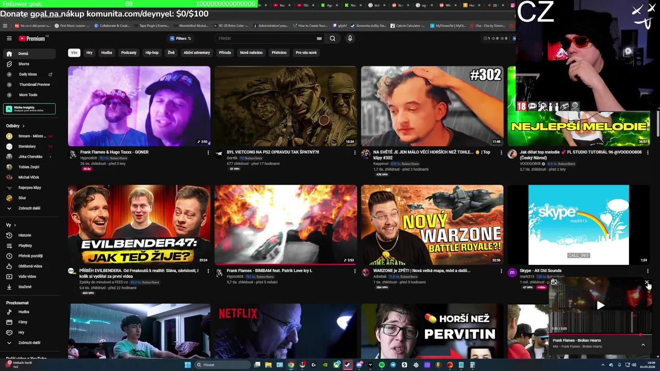Go to Domů in the sidebar
The image size is (660, 371).
pyautogui.click(x=29, y=54)
